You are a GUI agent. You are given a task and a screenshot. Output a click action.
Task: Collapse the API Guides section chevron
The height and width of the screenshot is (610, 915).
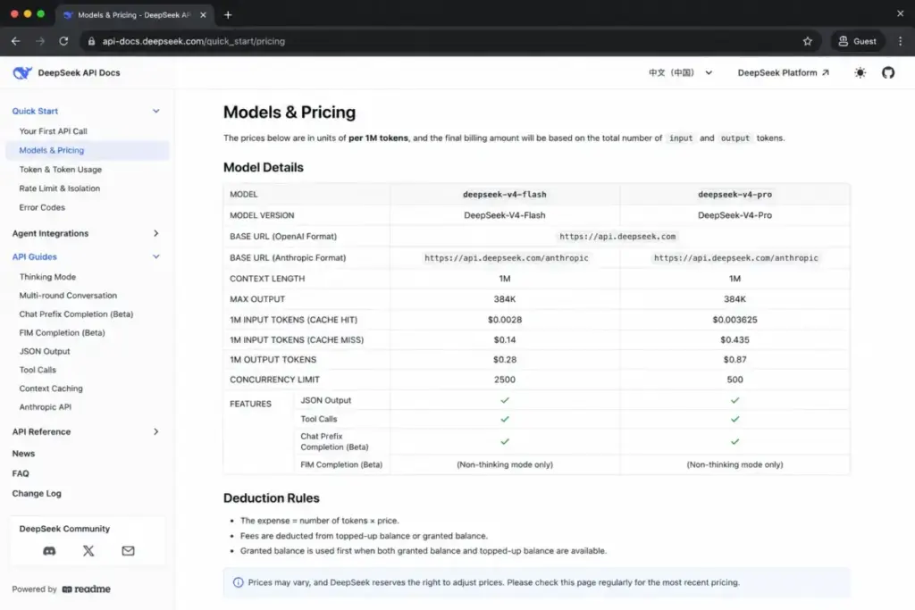(155, 256)
